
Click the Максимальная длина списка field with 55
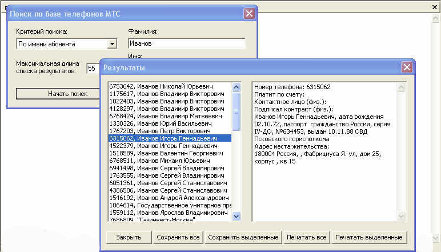pyautogui.click(x=93, y=69)
